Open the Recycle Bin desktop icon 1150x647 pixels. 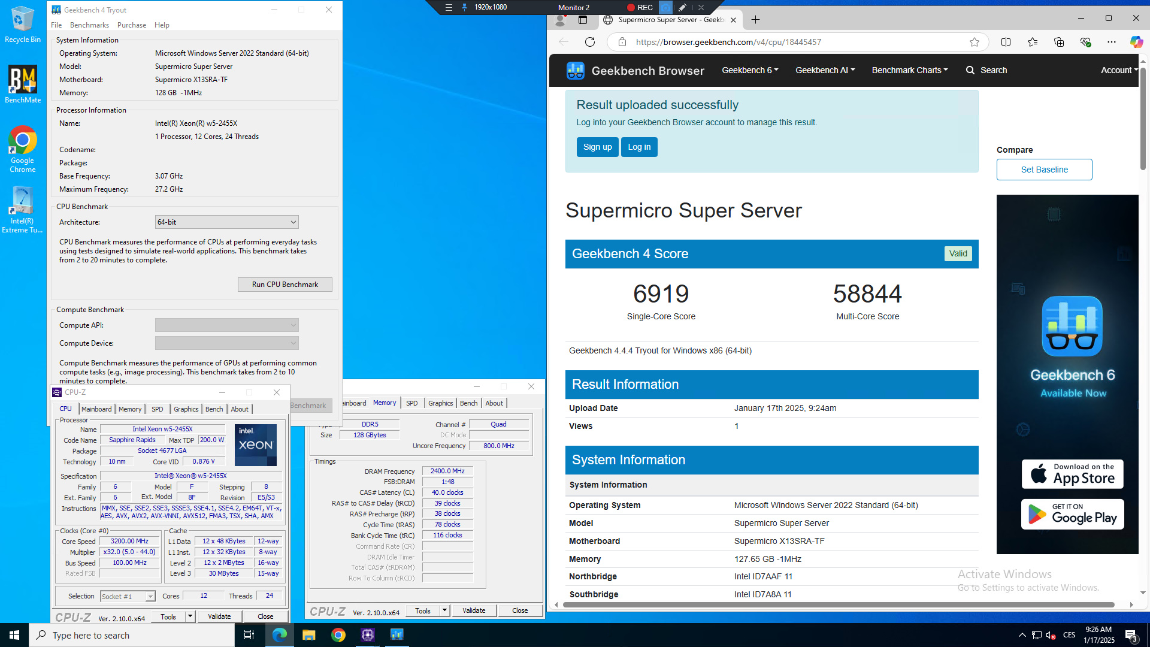coord(23,25)
